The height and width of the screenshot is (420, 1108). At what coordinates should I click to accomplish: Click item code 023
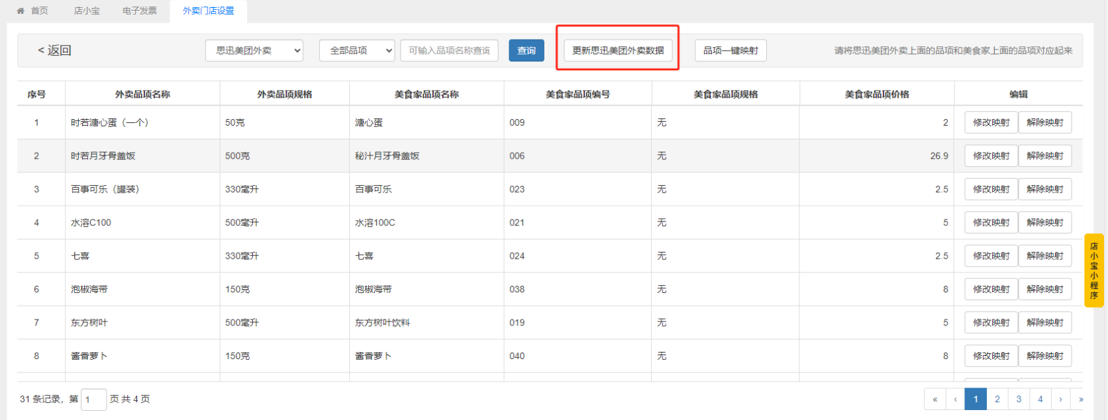pyautogui.click(x=517, y=189)
